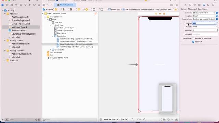219x123 pixels.
Task: Open the Relation dropdown
Action: [x=217, y=16]
